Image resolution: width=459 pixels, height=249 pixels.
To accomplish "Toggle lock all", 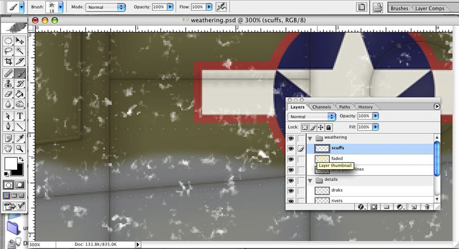I will pyautogui.click(x=328, y=127).
